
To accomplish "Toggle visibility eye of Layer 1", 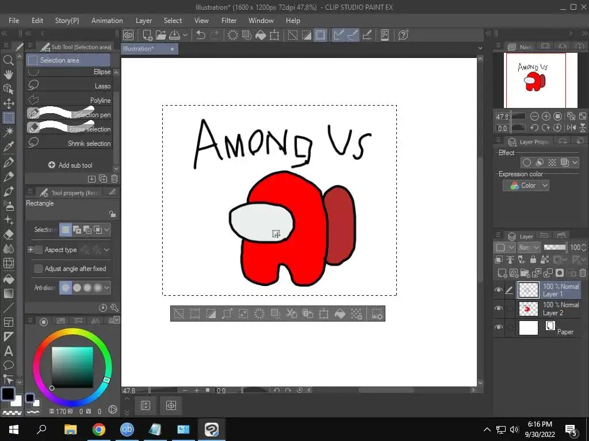I will tap(499, 290).
